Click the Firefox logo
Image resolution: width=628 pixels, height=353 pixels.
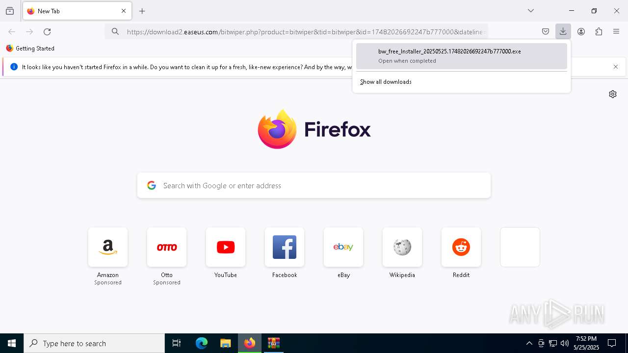(x=314, y=129)
